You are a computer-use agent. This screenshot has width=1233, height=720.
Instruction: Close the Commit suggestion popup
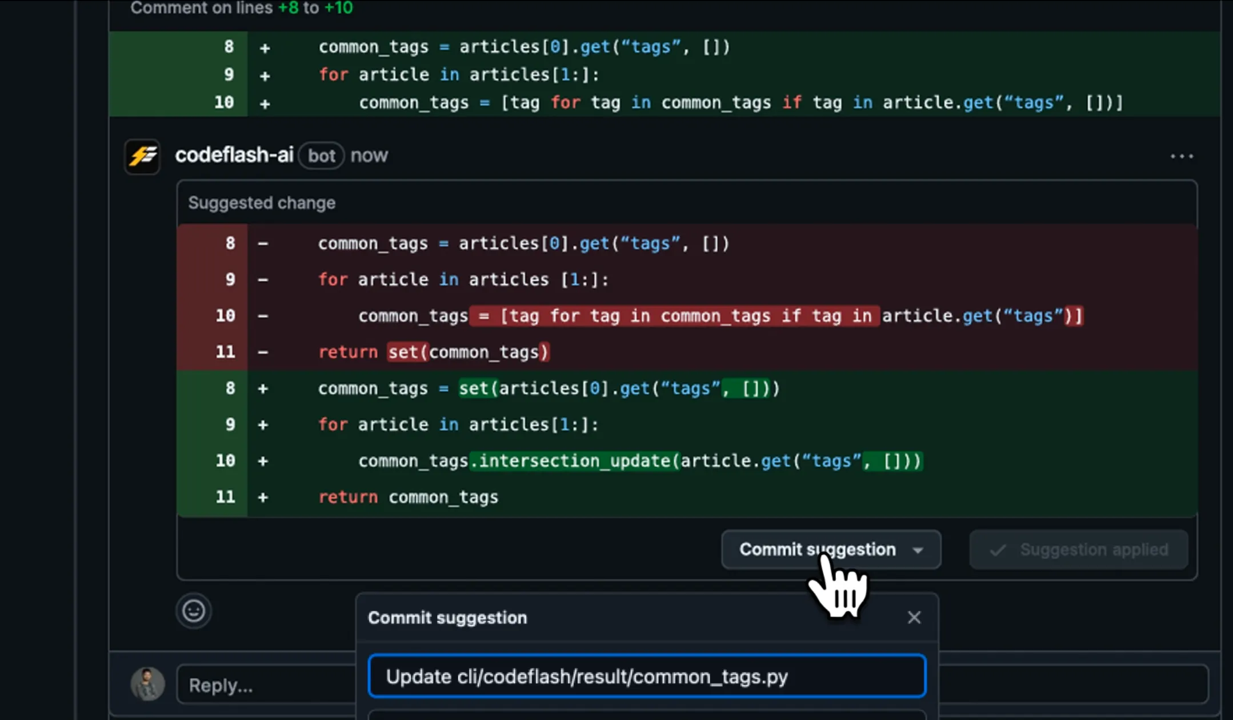[914, 617]
